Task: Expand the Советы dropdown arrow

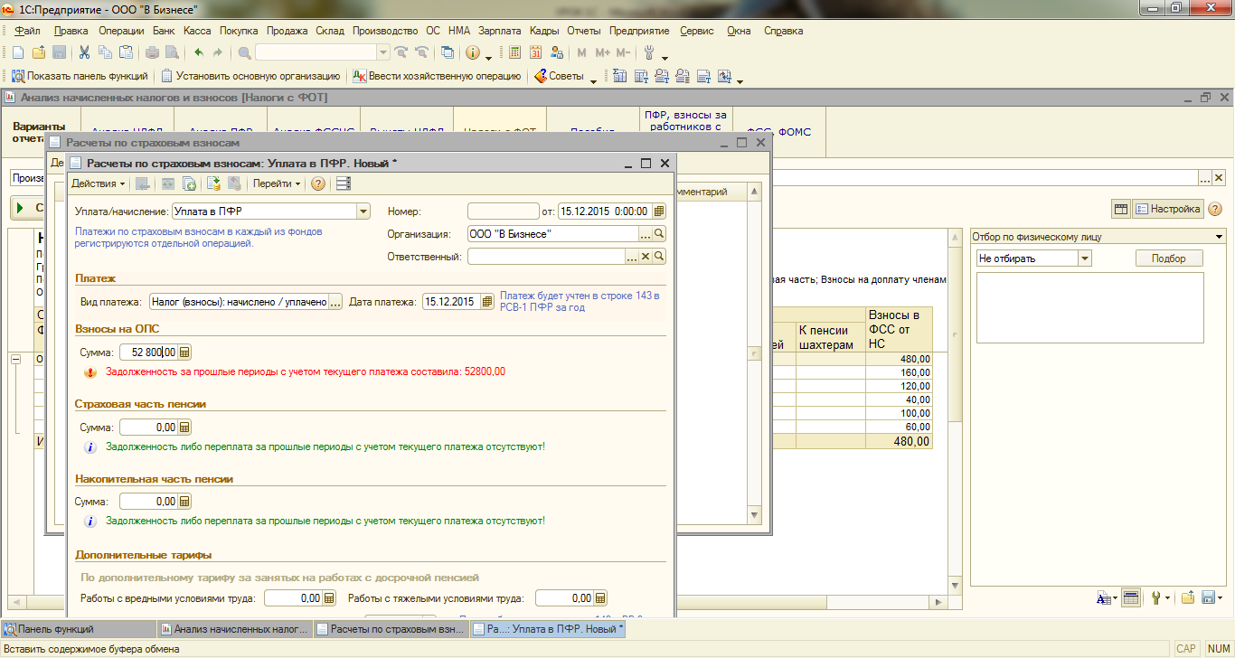Action: point(594,80)
